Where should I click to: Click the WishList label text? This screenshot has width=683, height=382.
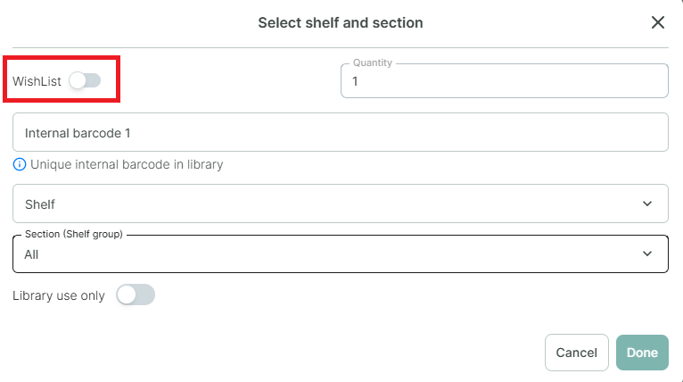coord(37,81)
